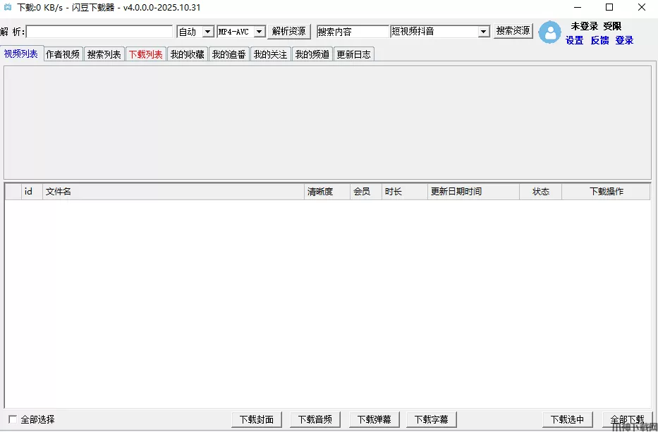Click the app logo in title bar

(x=7, y=7)
